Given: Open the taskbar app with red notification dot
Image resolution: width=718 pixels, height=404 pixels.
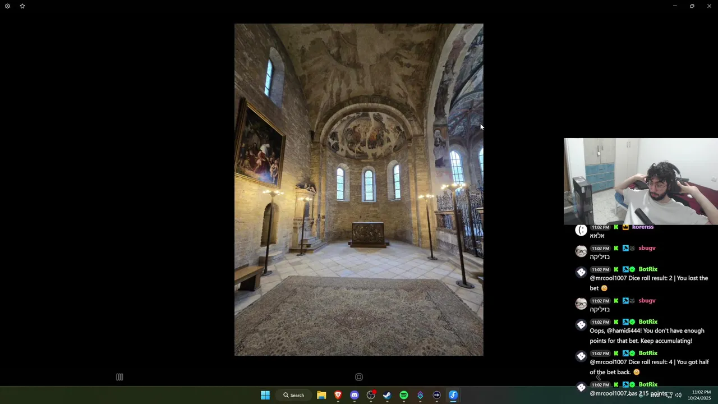Looking at the screenshot, I should coord(371,395).
